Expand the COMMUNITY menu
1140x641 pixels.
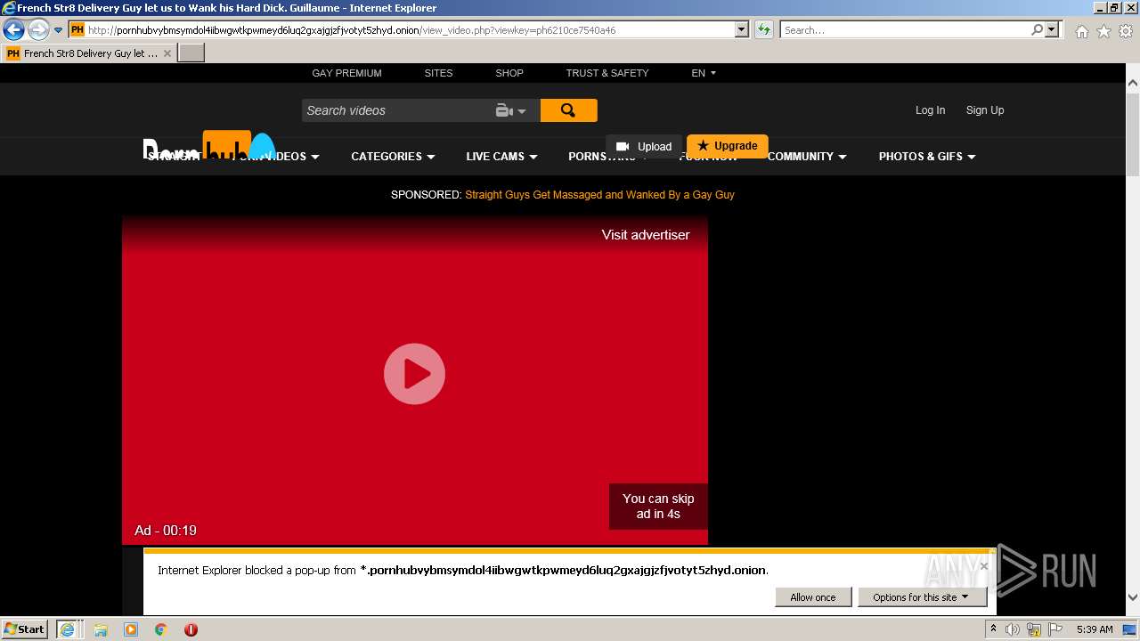pos(807,157)
